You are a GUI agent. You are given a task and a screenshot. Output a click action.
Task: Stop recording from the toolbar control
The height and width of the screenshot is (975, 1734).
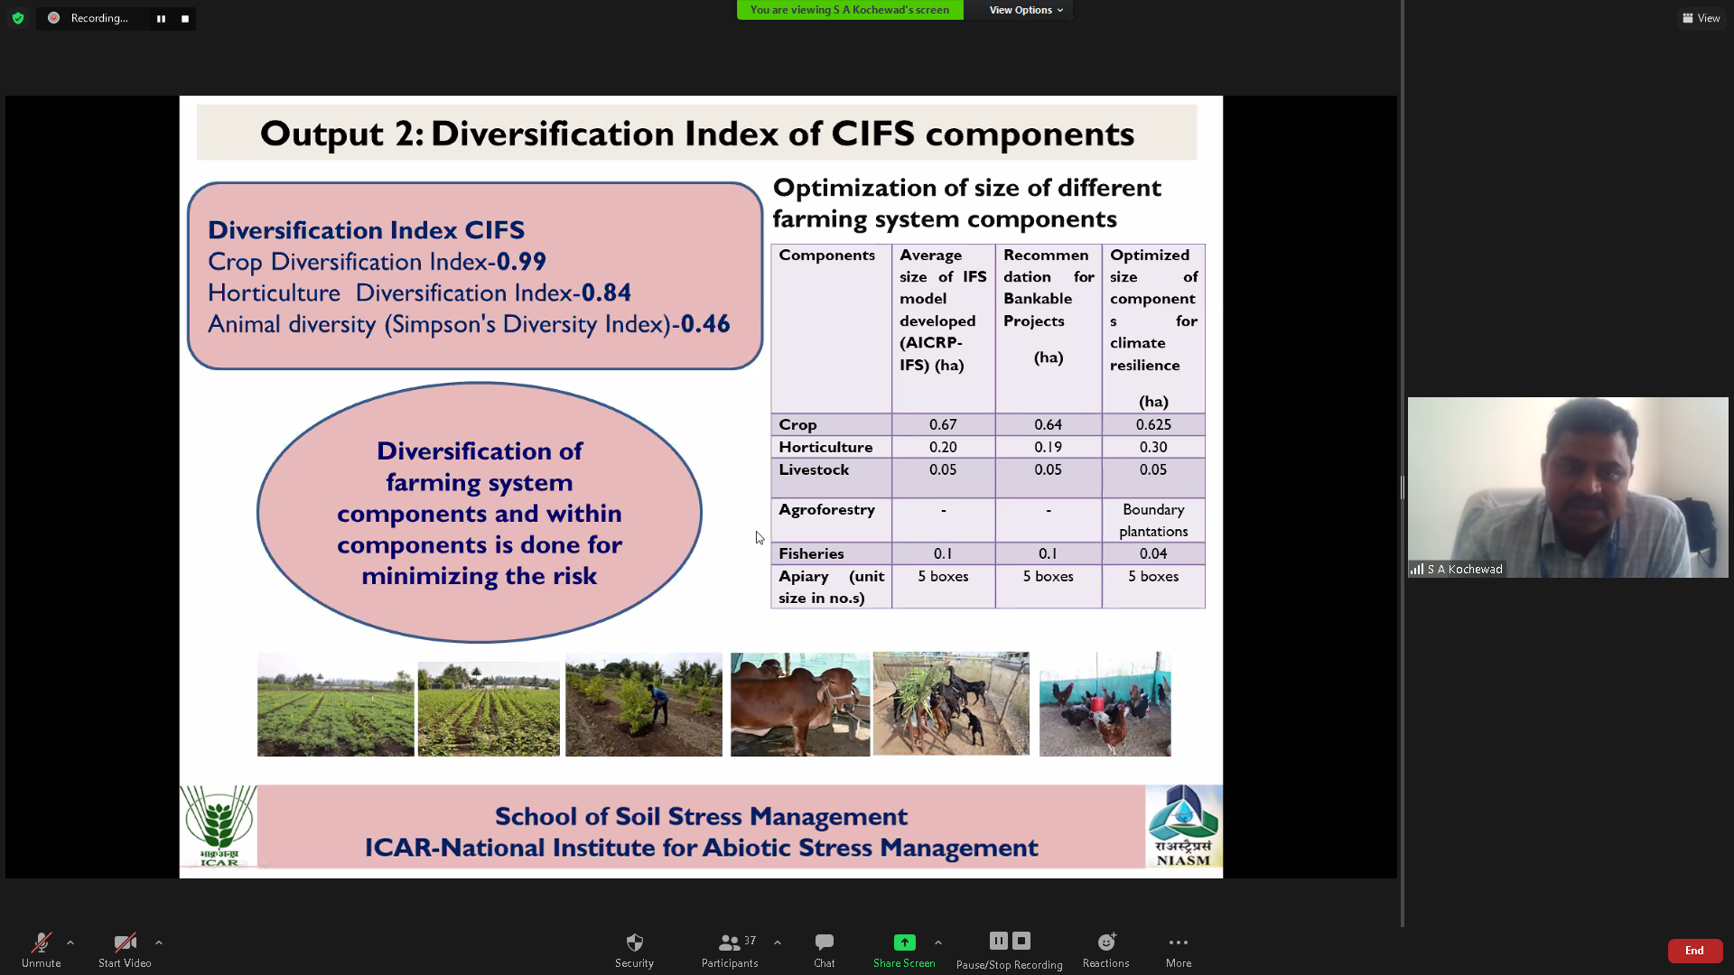pyautogui.click(x=1021, y=941)
